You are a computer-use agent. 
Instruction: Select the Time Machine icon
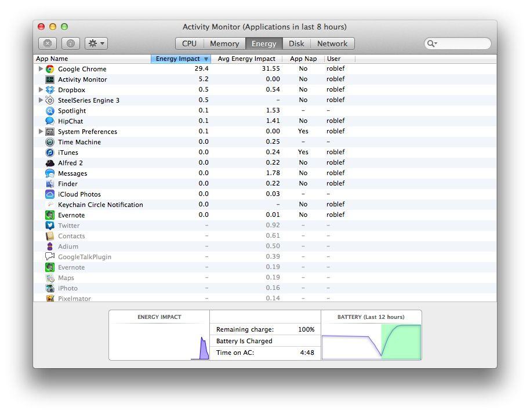click(49, 141)
